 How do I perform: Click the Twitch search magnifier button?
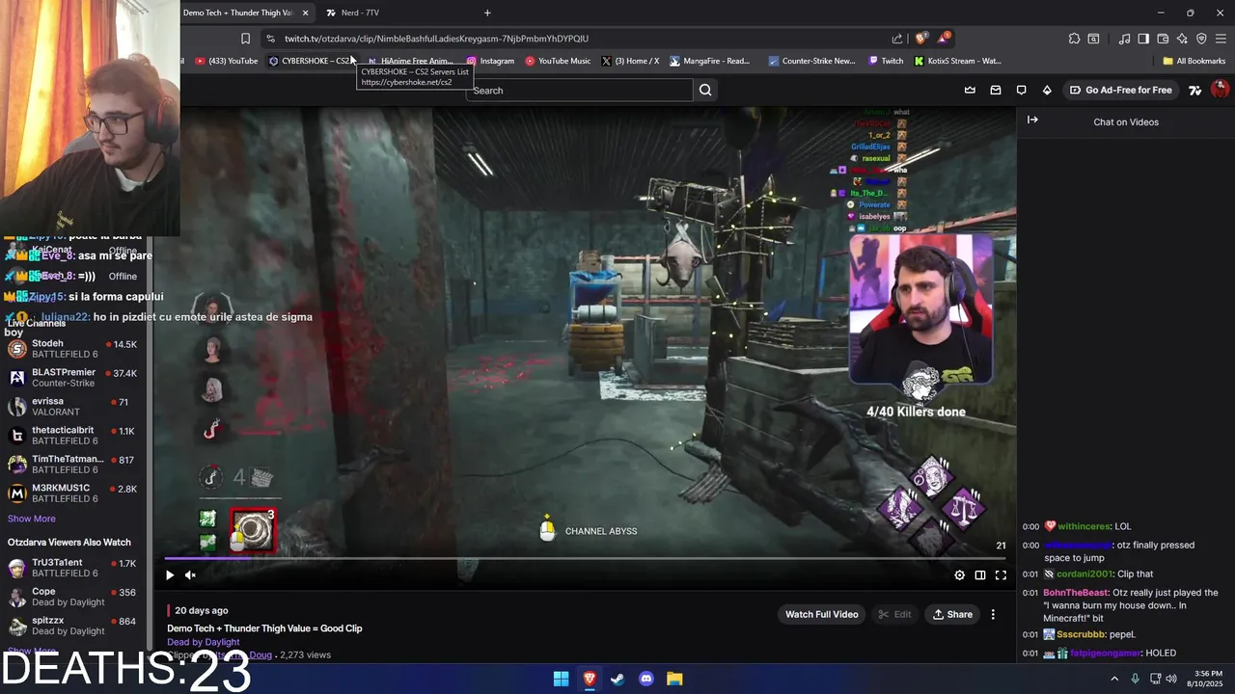705,90
